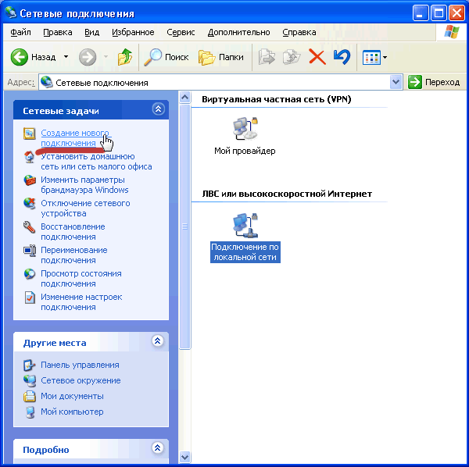Image resolution: width=469 pixels, height=467 pixels.
Task: Click the Copy To folder toolbar icon
Action: pyautogui.click(x=292, y=57)
